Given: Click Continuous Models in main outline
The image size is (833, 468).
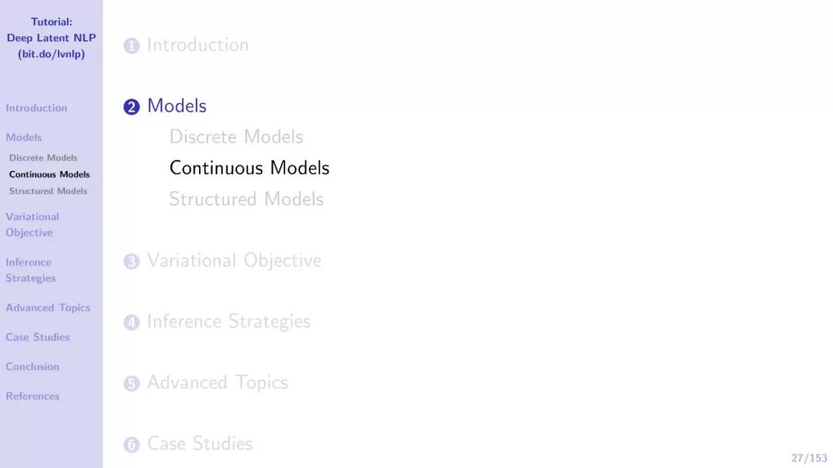Looking at the screenshot, I should [x=249, y=168].
